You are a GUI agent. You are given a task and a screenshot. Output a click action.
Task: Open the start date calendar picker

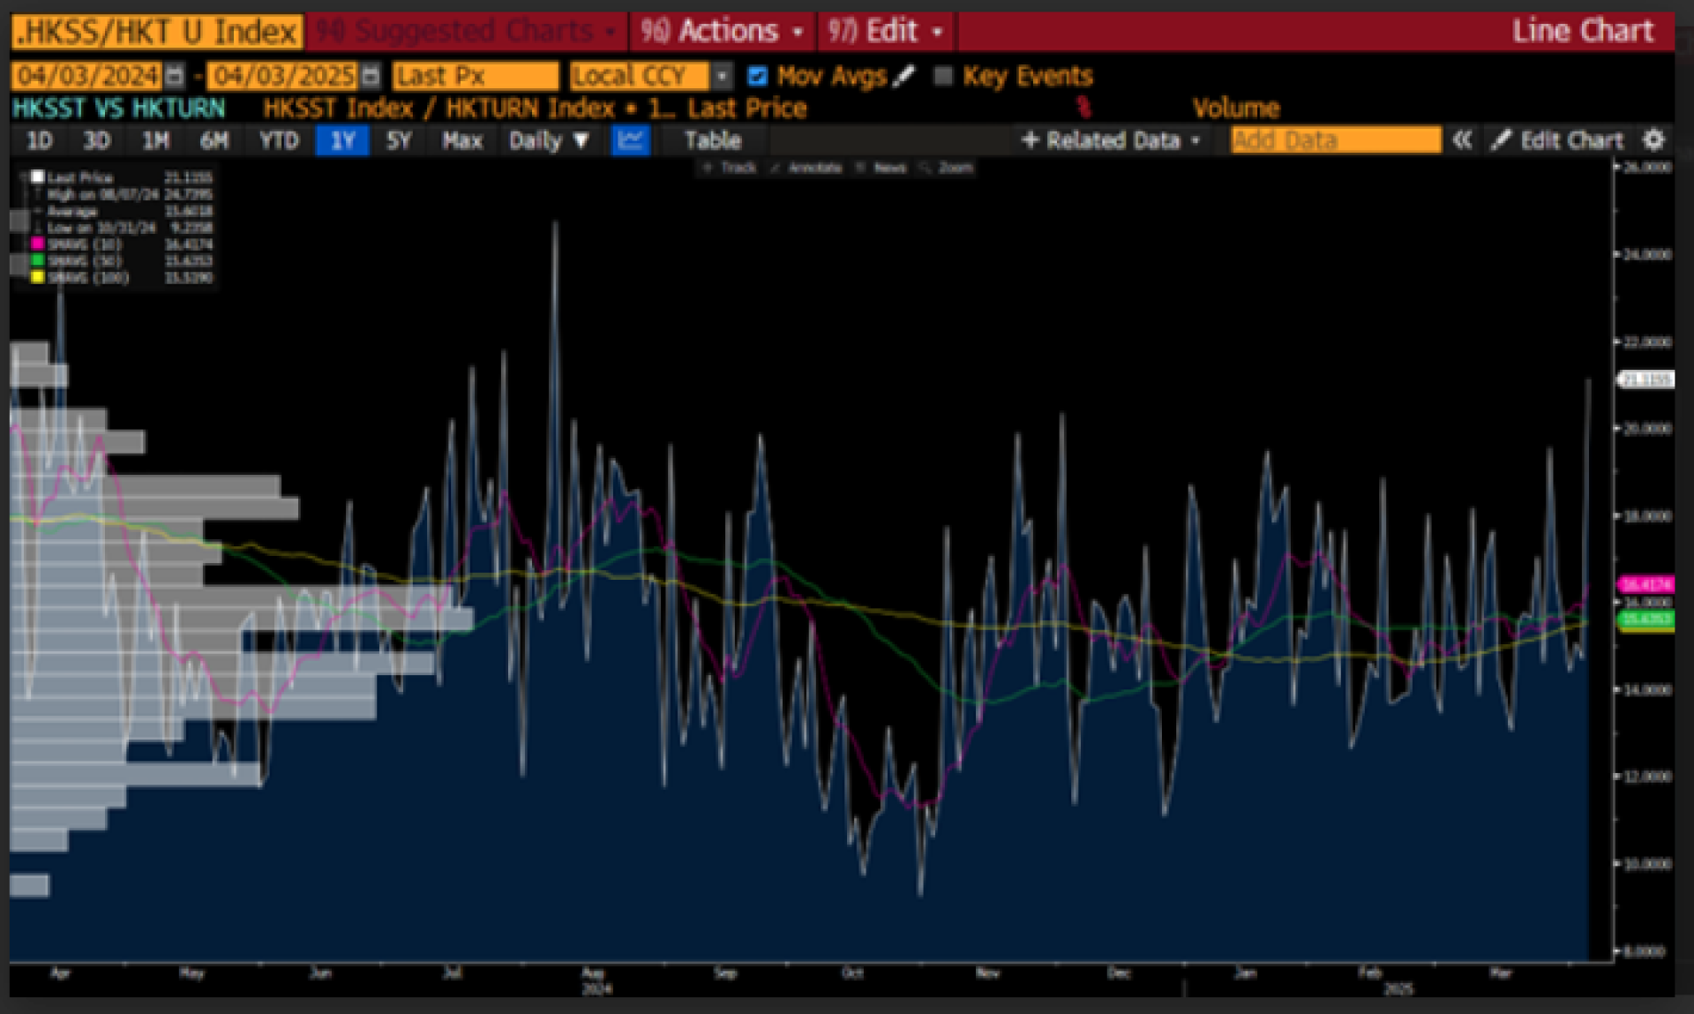(x=175, y=77)
